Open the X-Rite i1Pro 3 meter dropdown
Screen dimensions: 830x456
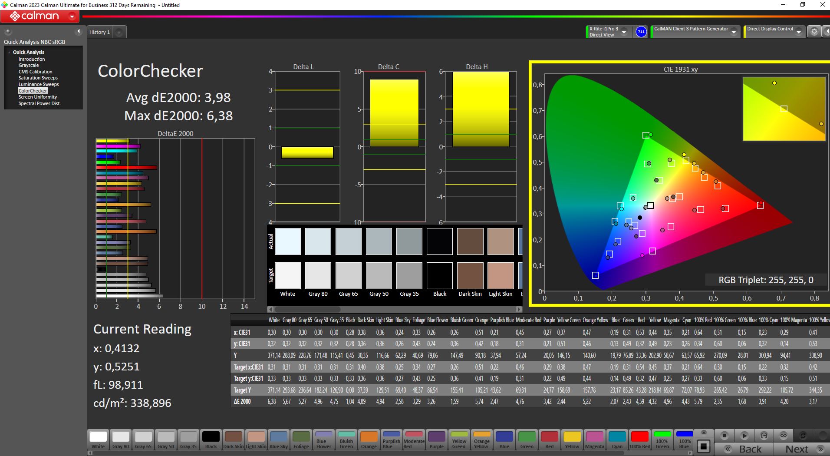pos(624,32)
